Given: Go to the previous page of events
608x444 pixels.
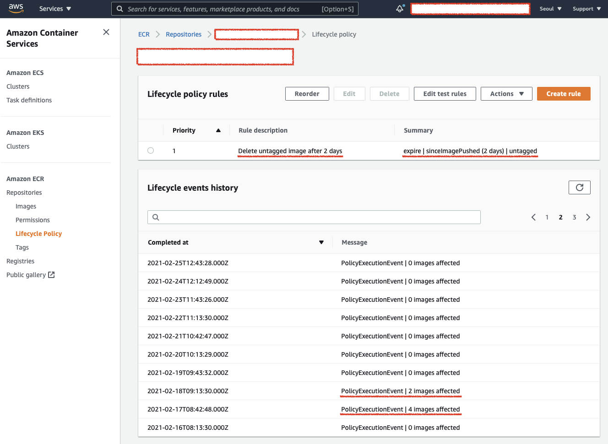Looking at the screenshot, I should coord(533,217).
